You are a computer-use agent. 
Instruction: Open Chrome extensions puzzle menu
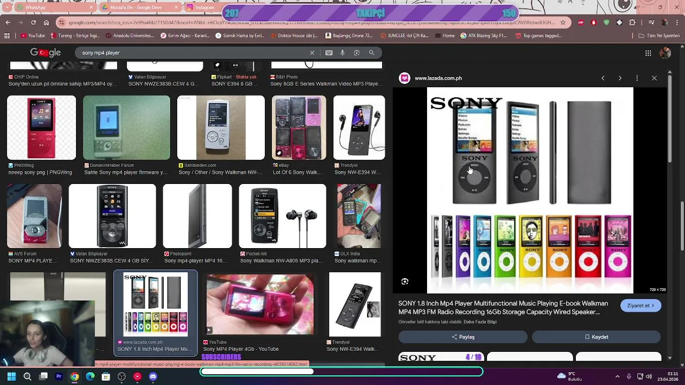[632, 22]
